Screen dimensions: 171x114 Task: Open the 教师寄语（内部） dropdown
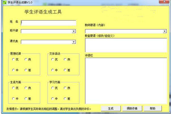[x=165, y=31]
